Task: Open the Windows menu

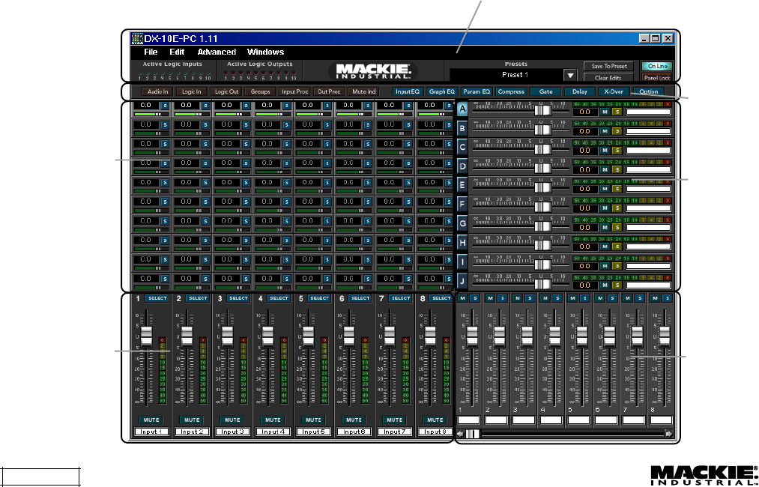Action: click(x=265, y=52)
